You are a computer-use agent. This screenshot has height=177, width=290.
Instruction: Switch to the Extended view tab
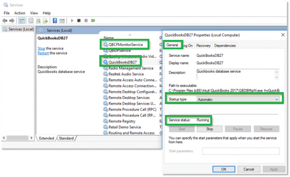point(47,138)
